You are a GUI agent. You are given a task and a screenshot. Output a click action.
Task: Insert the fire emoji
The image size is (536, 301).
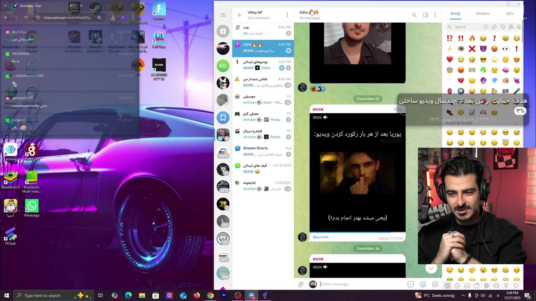[472, 38]
